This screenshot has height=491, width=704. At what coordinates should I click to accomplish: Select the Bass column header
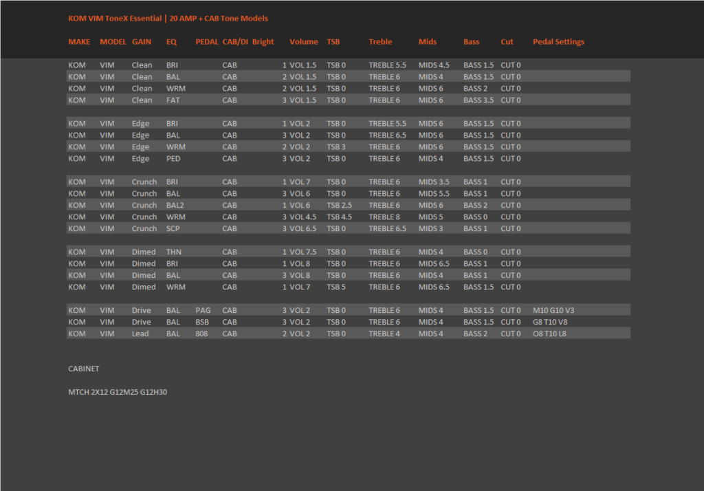472,42
